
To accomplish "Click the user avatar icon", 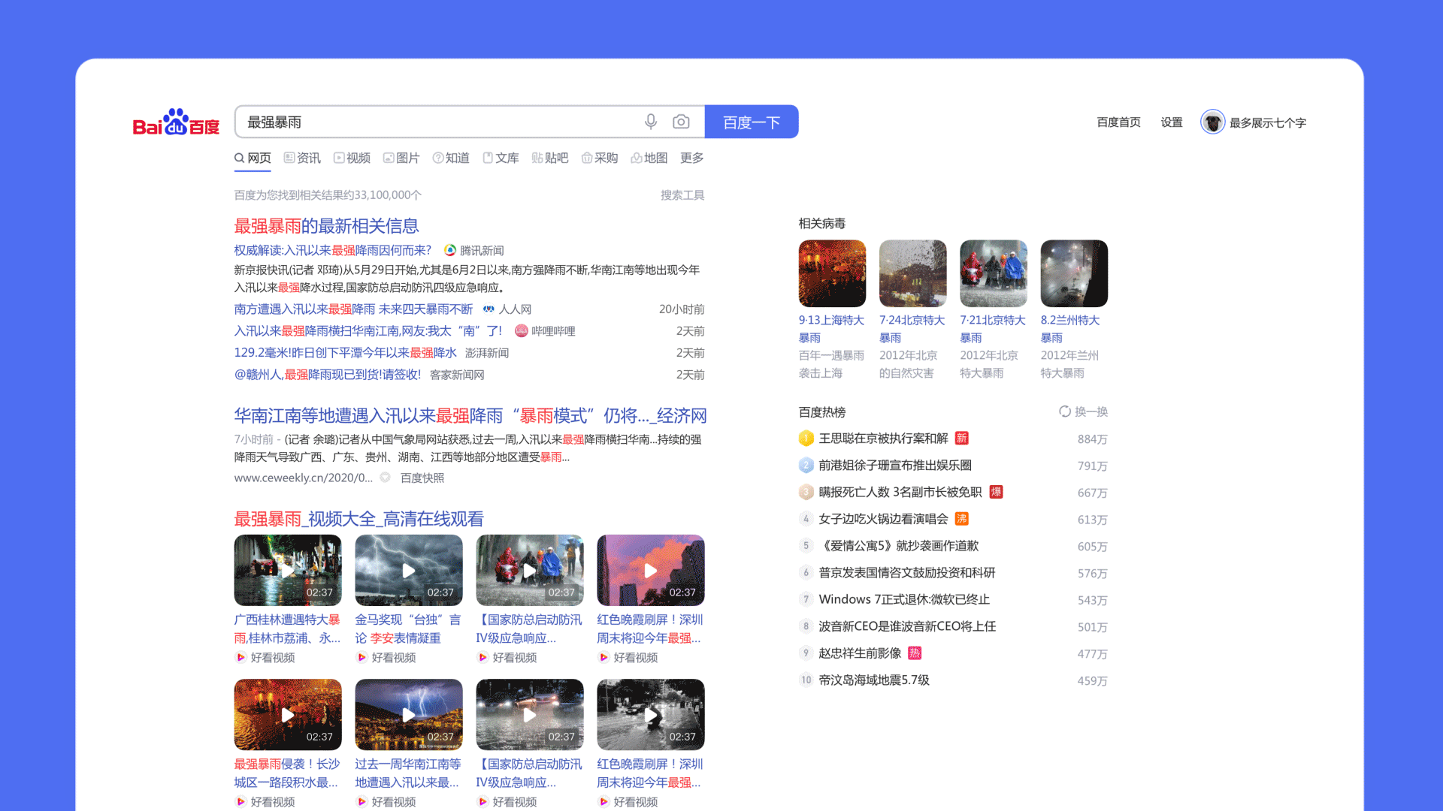I will point(1212,122).
